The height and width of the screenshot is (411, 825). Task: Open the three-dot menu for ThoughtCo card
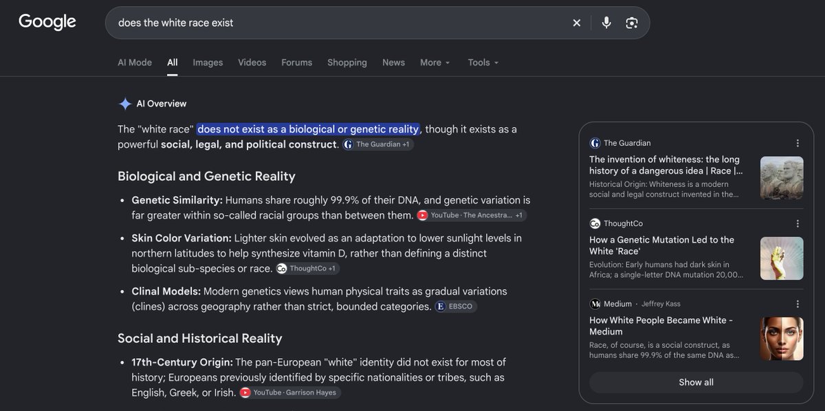pos(797,223)
